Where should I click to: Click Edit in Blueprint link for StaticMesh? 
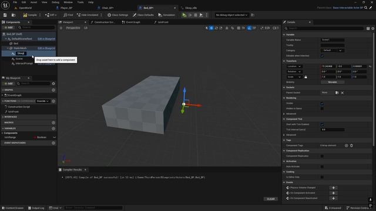pos(46,48)
